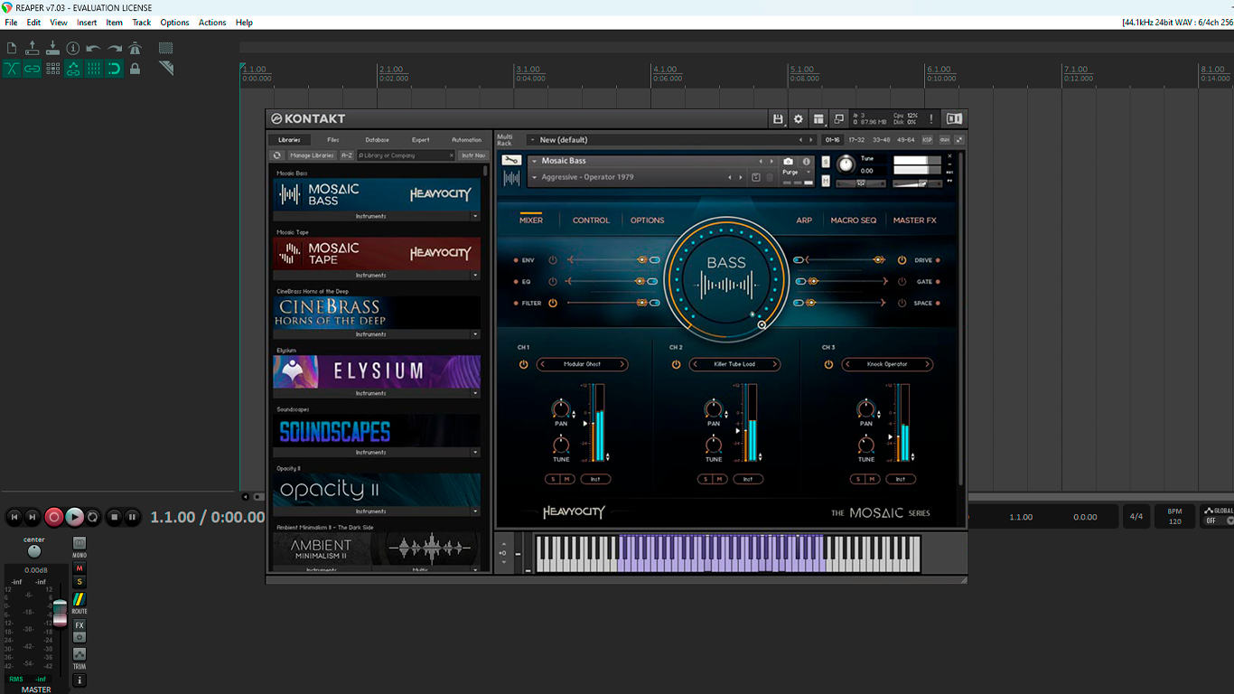Open the Insert menu in REAPER
Screen dimensions: 1234x694
point(87,23)
